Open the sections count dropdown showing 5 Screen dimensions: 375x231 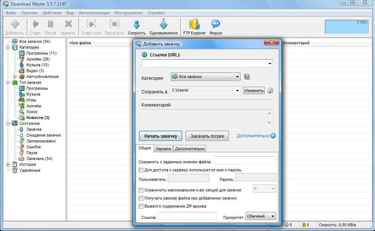[264, 189]
